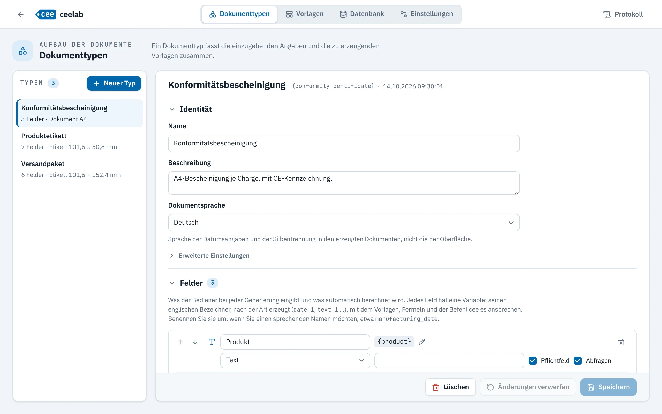This screenshot has width=662, height=414.
Task: Edit the {product} variable with pencil icon
Action: click(x=422, y=342)
